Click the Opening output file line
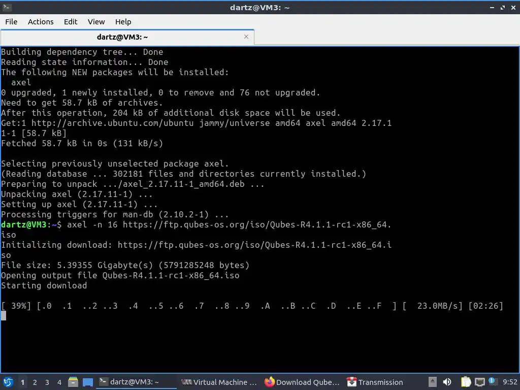This screenshot has height=390, width=520. click(x=120, y=276)
